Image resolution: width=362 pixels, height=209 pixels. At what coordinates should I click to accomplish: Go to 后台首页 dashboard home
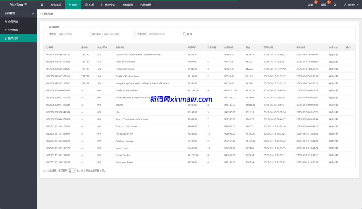click(x=56, y=5)
